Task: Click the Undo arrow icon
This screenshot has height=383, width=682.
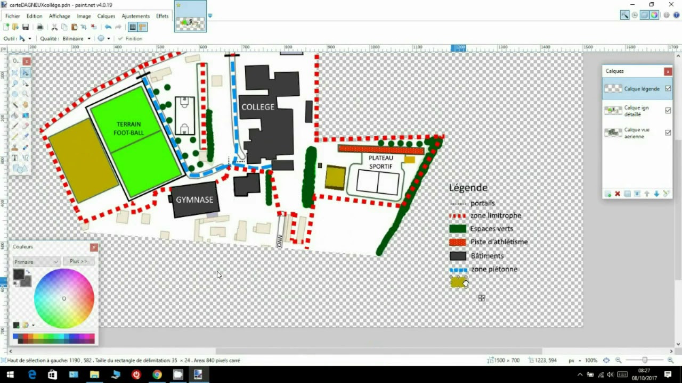Action: point(108,27)
